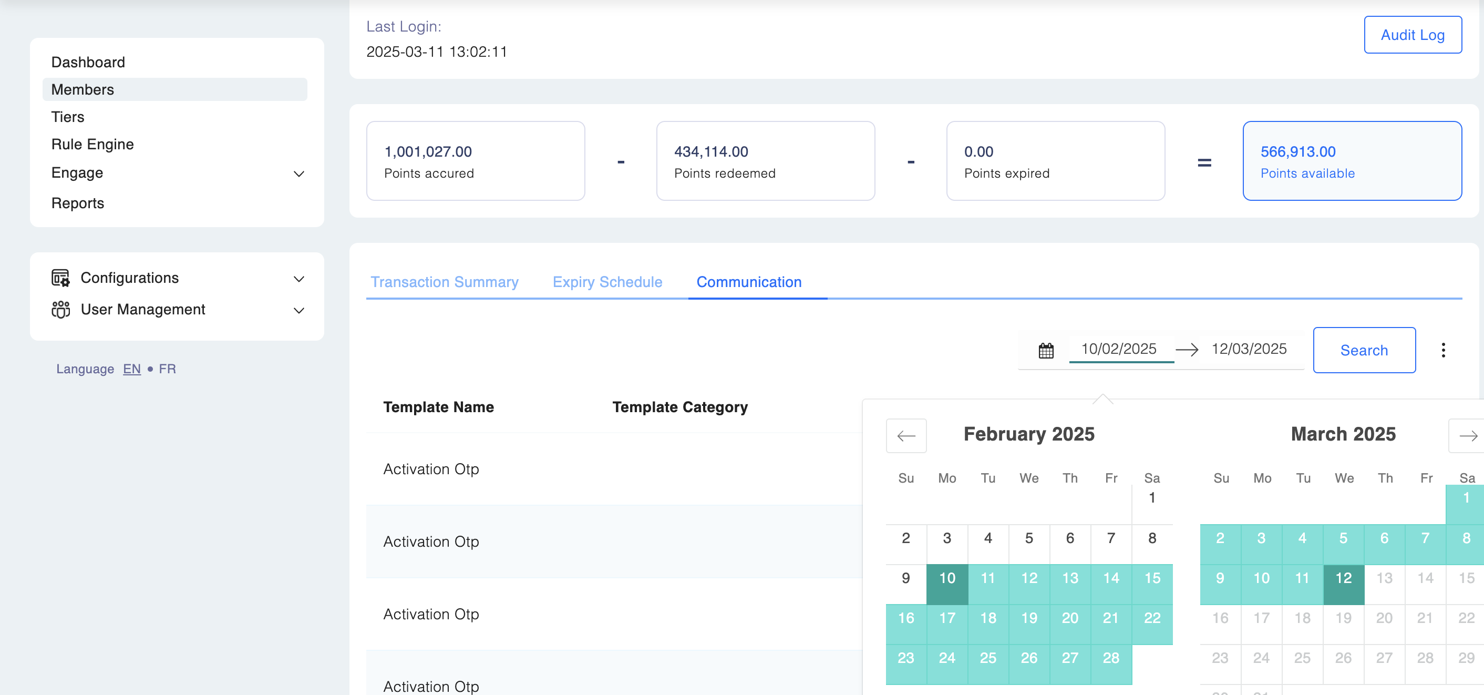Go to previous month in calendar
The height and width of the screenshot is (695, 1484).
(905, 436)
